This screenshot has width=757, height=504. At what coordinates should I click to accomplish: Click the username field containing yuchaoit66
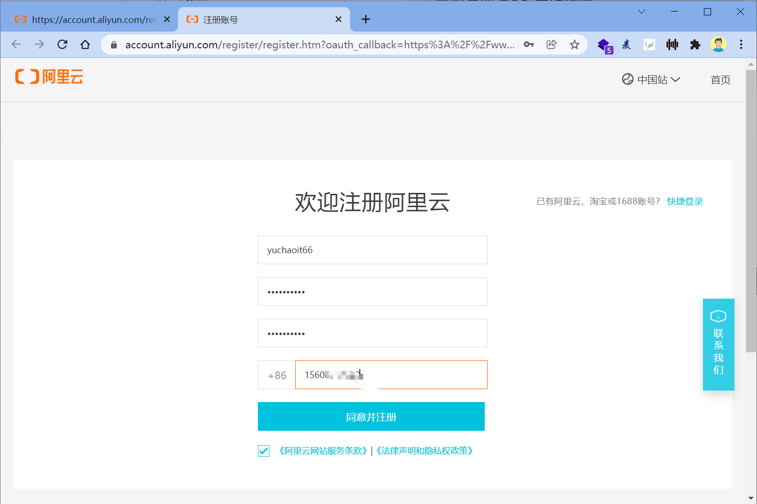tap(372, 250)
